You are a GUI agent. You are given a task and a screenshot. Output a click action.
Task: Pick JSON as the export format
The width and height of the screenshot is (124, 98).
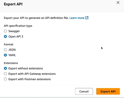[5, 50]
